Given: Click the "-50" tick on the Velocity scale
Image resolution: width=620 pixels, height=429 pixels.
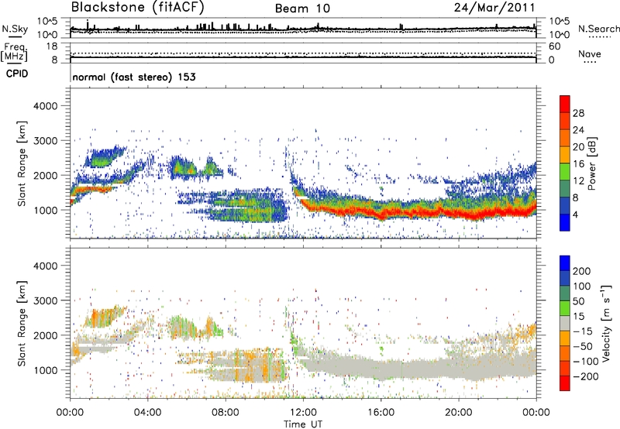Looking at the screenshot, I should point(582,346).
